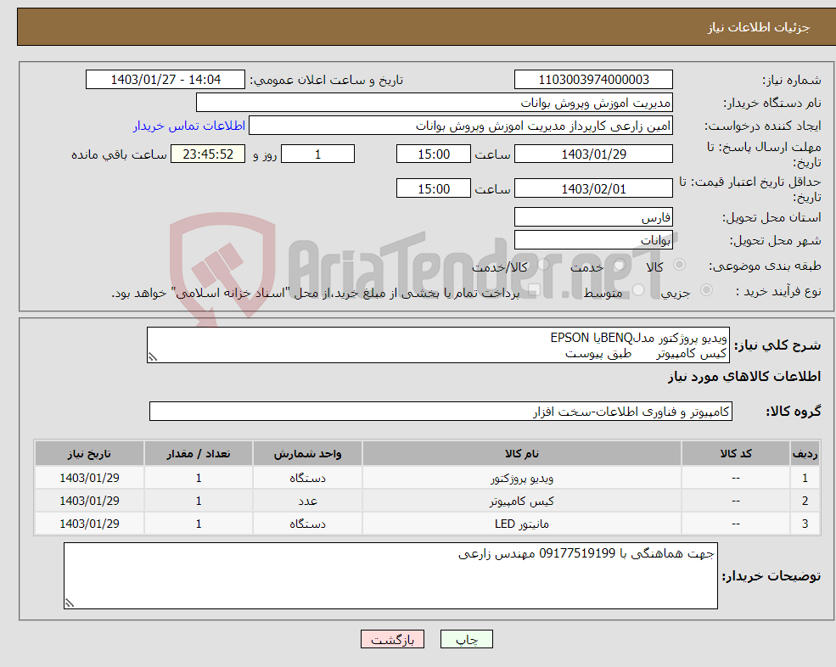Click the چاپ print button
Viewport: 836px width, 667px height.
coord(467,639)
